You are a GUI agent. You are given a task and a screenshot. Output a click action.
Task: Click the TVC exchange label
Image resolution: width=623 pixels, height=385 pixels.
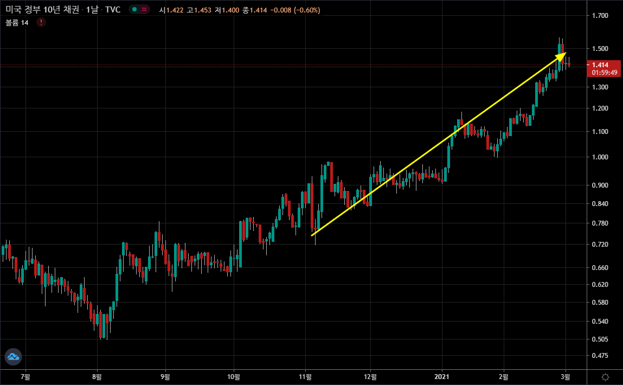[x=113, y=9]
